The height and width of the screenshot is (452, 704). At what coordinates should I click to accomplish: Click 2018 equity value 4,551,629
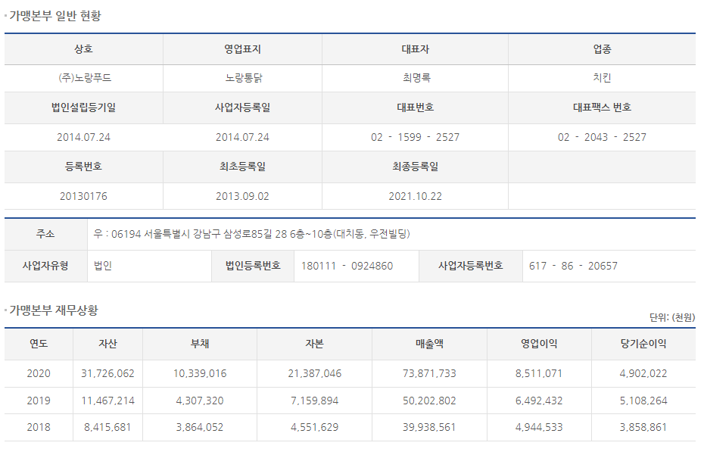[314, 427]
